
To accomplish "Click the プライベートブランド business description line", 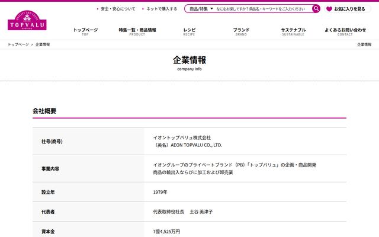I will tap(235, 165).
